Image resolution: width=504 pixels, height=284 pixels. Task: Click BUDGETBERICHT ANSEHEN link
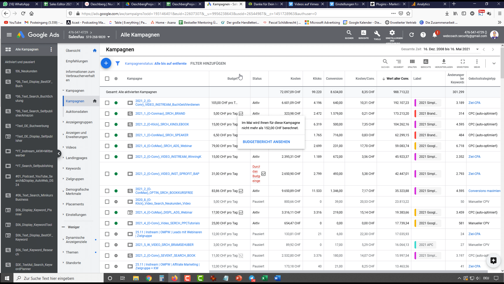coord(266,142)
